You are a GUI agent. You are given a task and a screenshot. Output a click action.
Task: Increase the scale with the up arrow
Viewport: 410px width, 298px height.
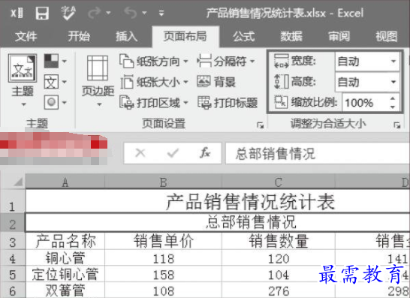pyautogui.click(x=393, y=98)
